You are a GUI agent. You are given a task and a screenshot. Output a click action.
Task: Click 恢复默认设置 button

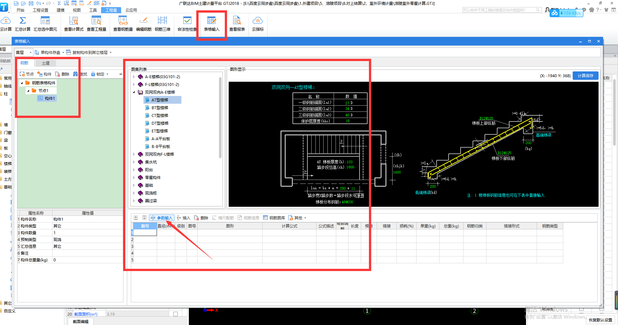(601, 320)
